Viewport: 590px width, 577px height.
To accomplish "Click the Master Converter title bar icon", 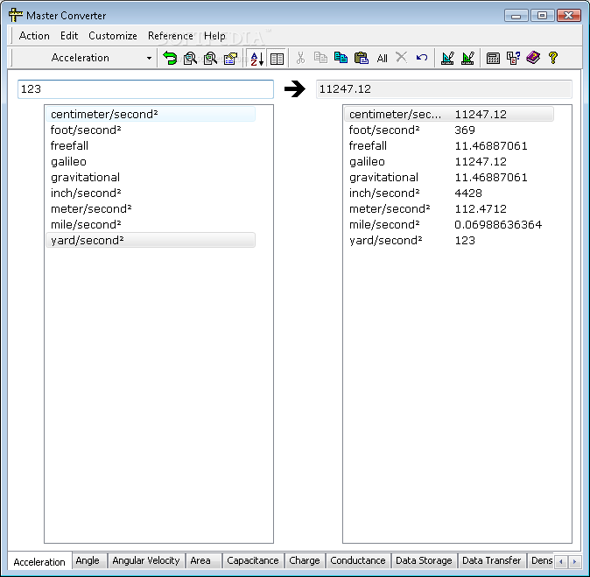I will pos(15,15).
